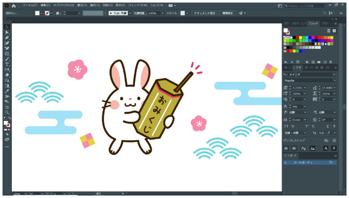Image resolution: width=349 pixels, height=198 pixels.
Task: Switch Swatches panel to thumbnail view
Action: click(x=334, y=31)
